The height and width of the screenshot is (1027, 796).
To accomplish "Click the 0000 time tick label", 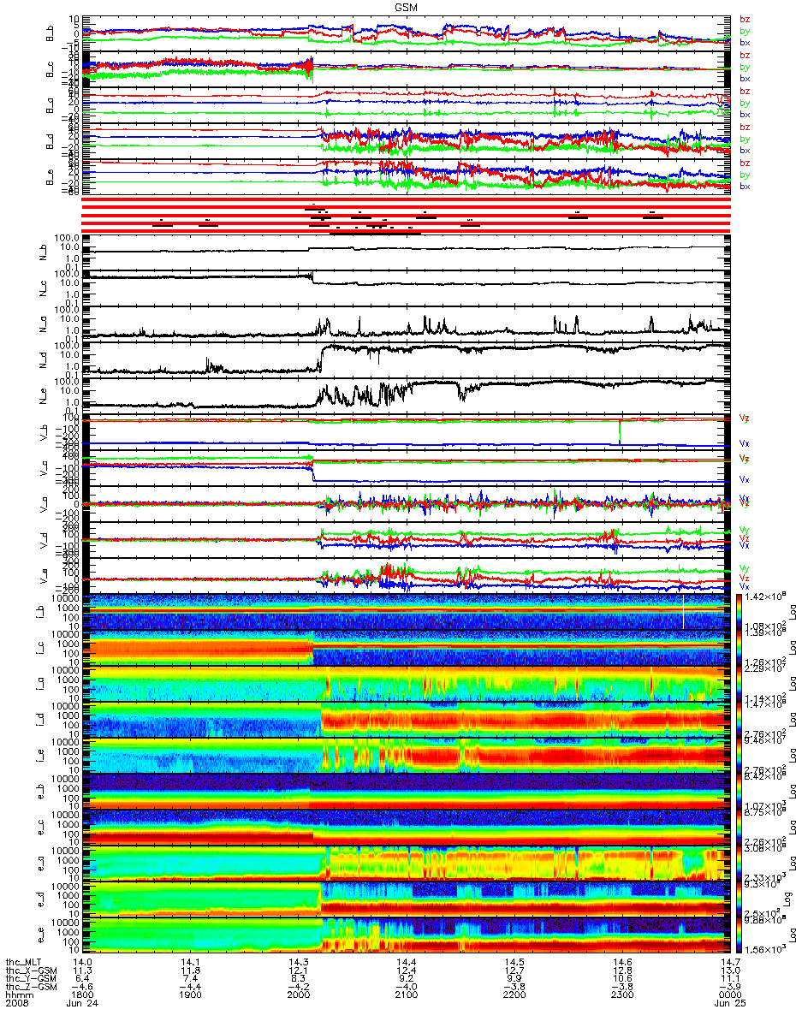I will click(730, 996).
